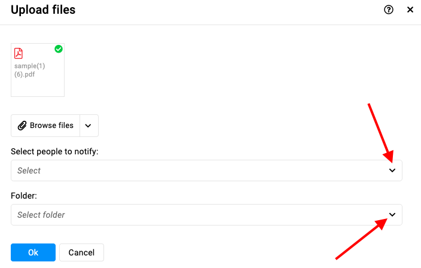Click the italic "Select folder" placeholder text
Viewport: 421px width, 268px height.
click(41, 215)
